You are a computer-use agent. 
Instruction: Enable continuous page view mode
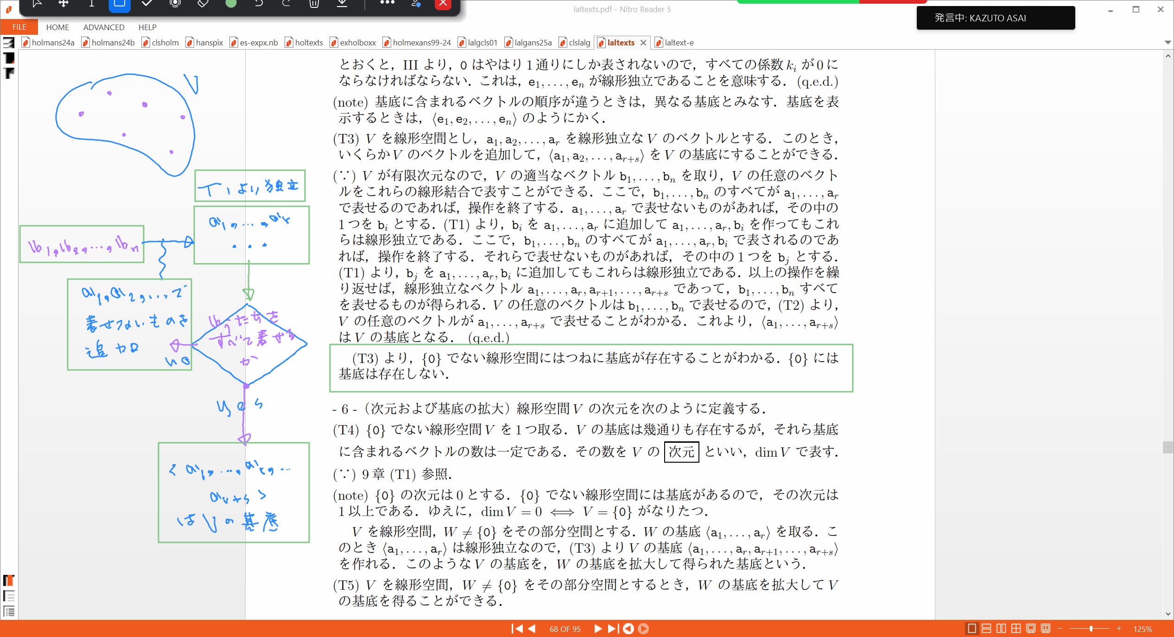click(986, 629)
